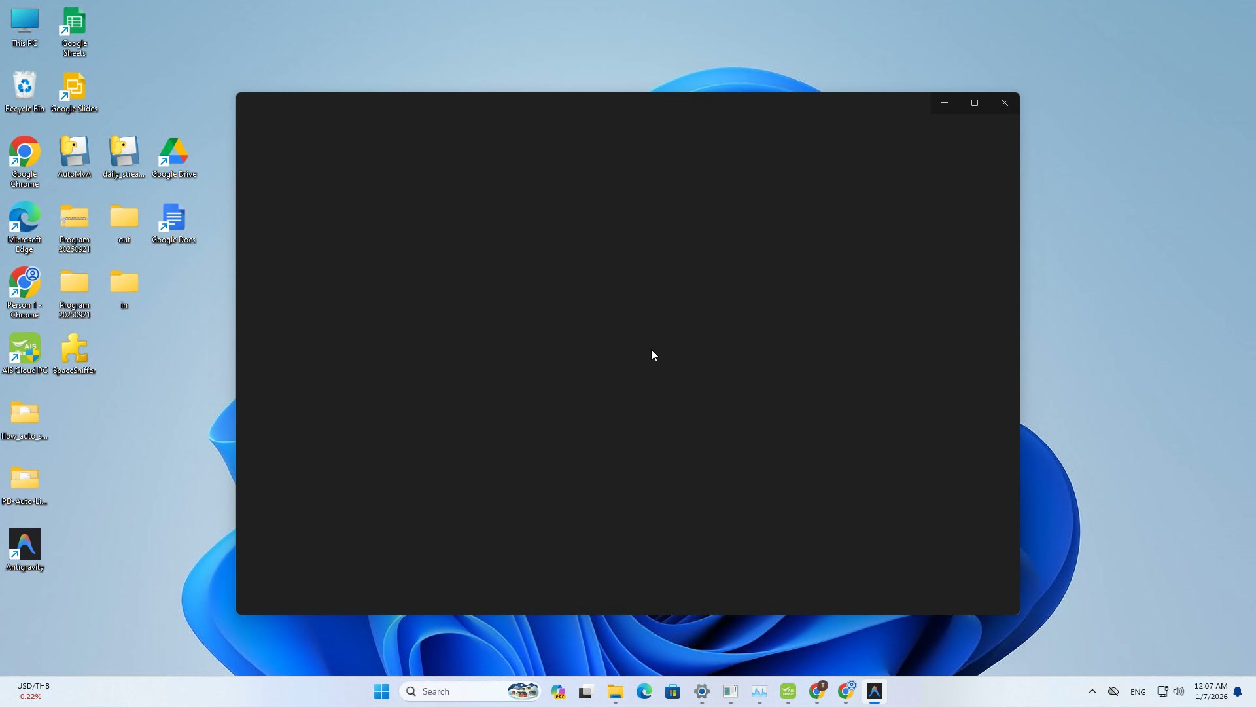Open the Microsoft Store from the taskbar
Viewport: 1256px width, 707px height.
673,691
